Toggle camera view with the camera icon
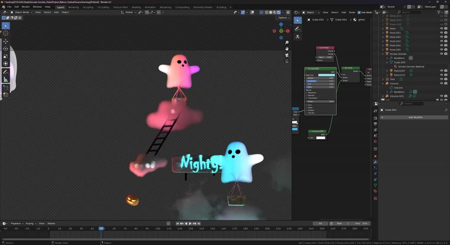The image size is (450, 245). [287, 55]
